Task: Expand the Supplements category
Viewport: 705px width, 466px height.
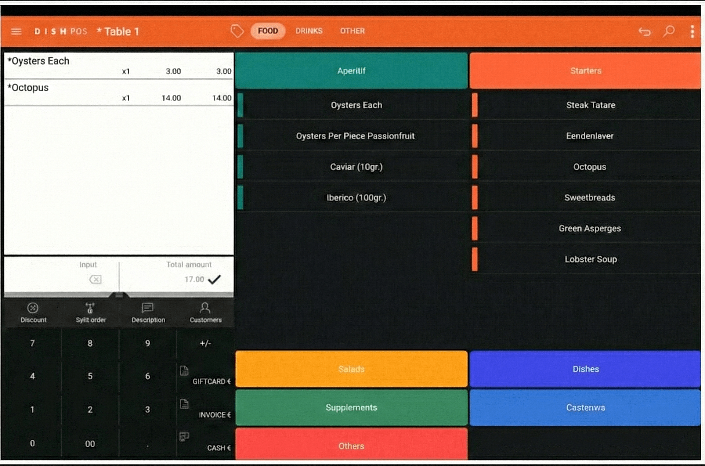Action: point(351,408)
